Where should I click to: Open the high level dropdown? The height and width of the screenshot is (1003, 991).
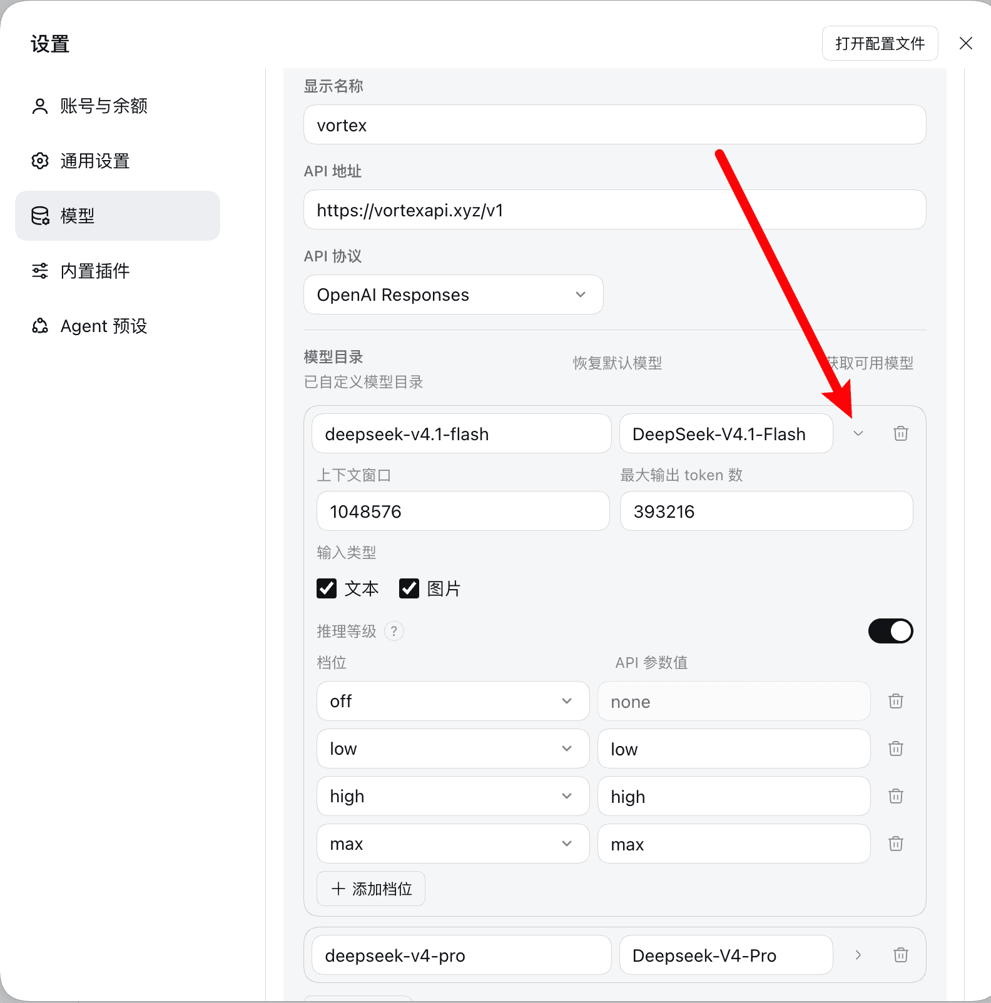click(x=453, y=796)
